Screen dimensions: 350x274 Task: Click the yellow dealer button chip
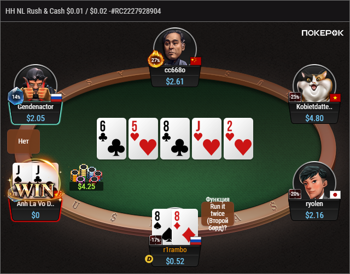(x=149, y=259)
